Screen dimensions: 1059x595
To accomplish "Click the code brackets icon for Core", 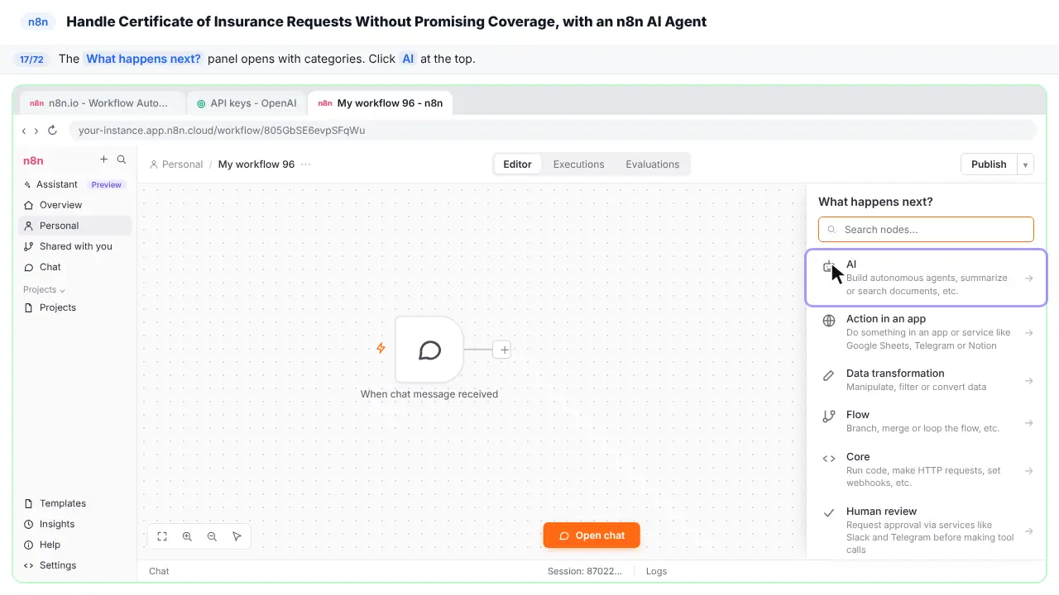I will 828,459.
